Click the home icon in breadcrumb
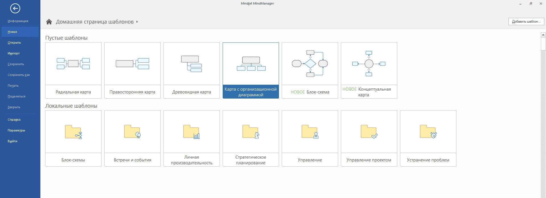 pos(49,22)
